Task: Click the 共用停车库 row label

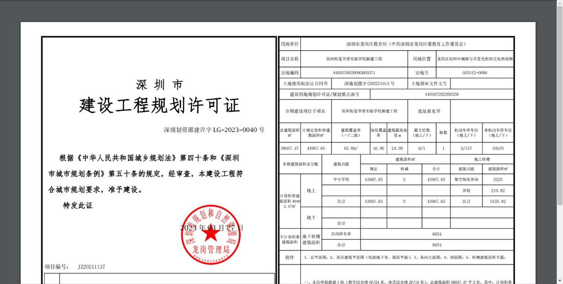Action: [x=341, y=234]
